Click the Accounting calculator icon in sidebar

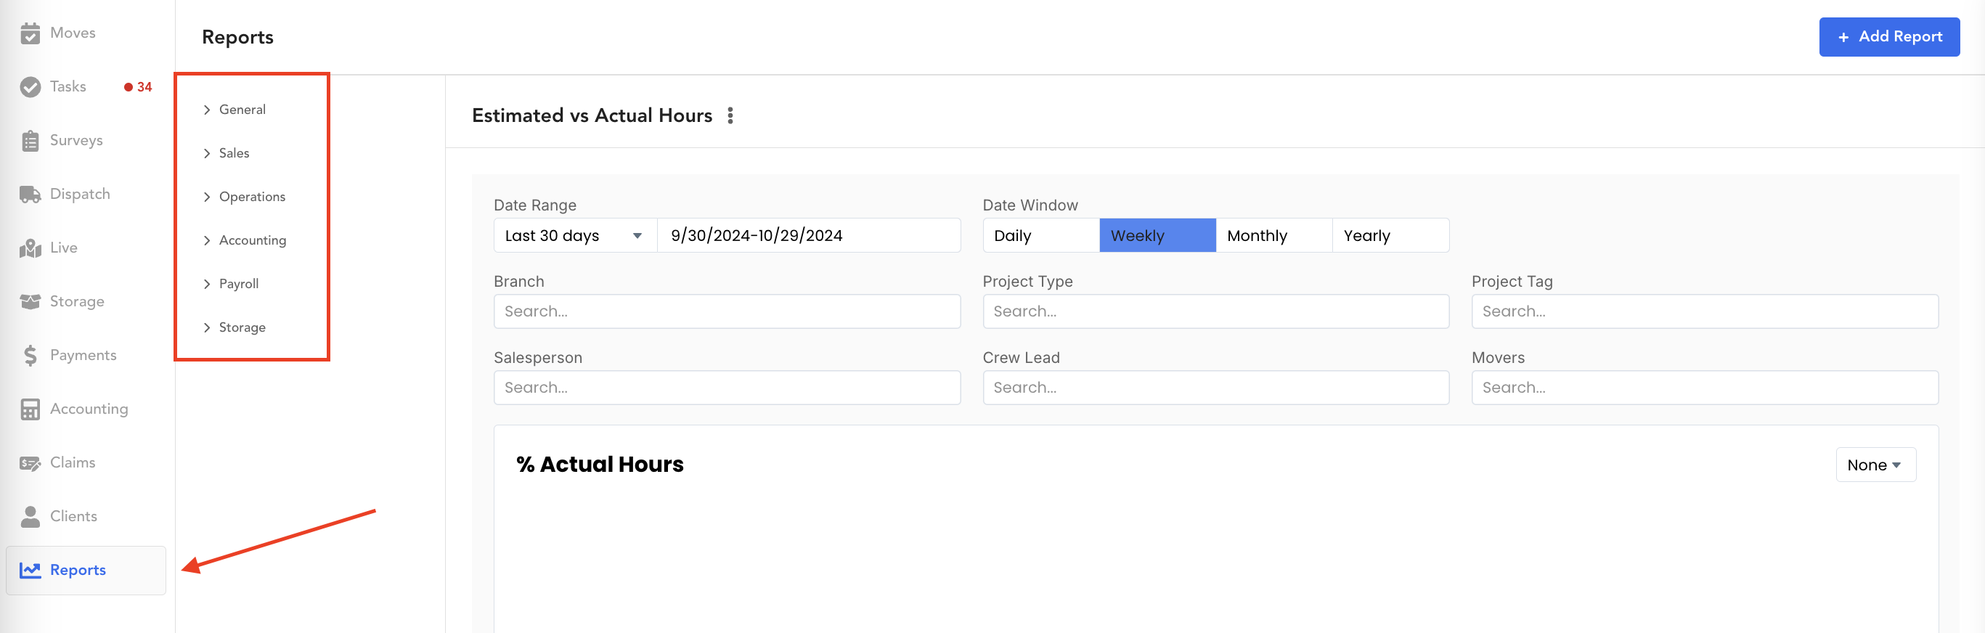(x=30, y=409)
